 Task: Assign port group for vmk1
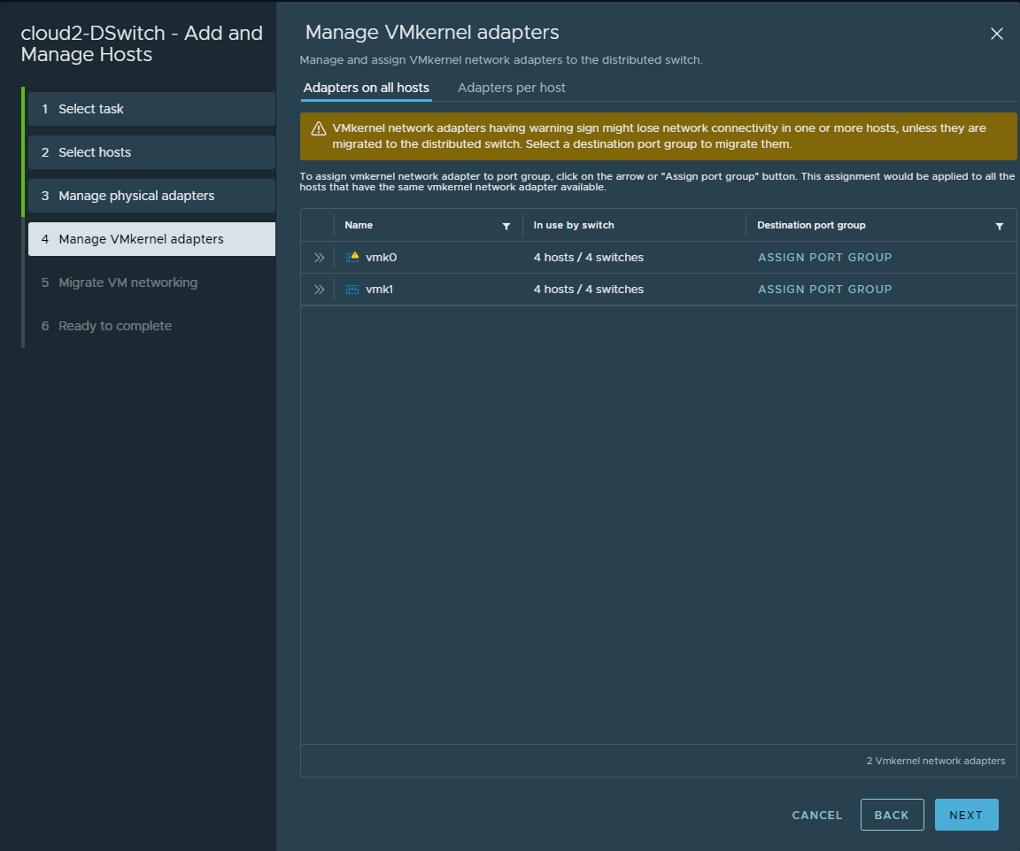click(x=825, y=290)
